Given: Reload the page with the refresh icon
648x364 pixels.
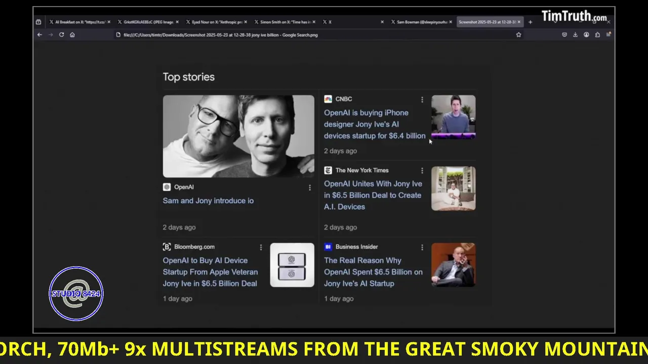Looking at the screenshot, I should pos(61,35).
